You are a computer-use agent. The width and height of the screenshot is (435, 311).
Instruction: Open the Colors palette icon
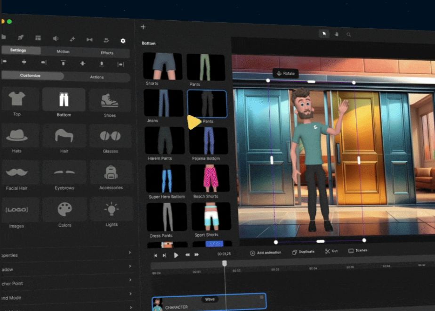point(64,210)
